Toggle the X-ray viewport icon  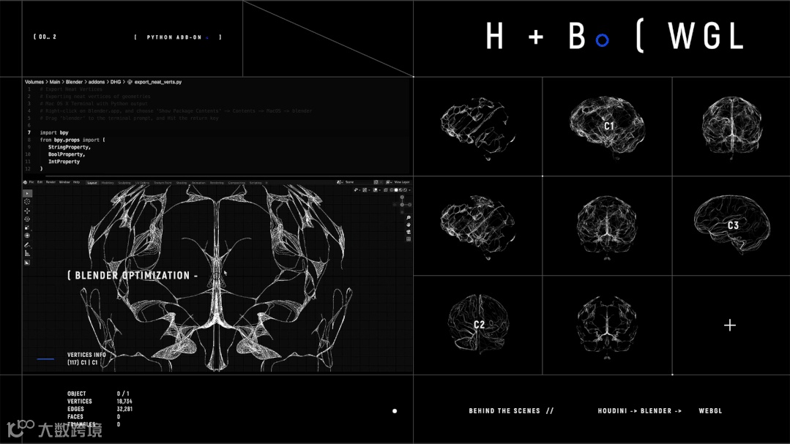point(385,189)
